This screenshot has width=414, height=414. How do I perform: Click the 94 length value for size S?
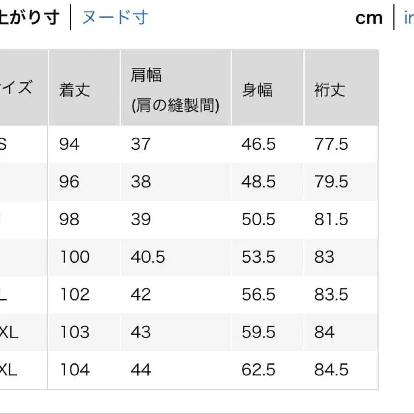point(70,144)
